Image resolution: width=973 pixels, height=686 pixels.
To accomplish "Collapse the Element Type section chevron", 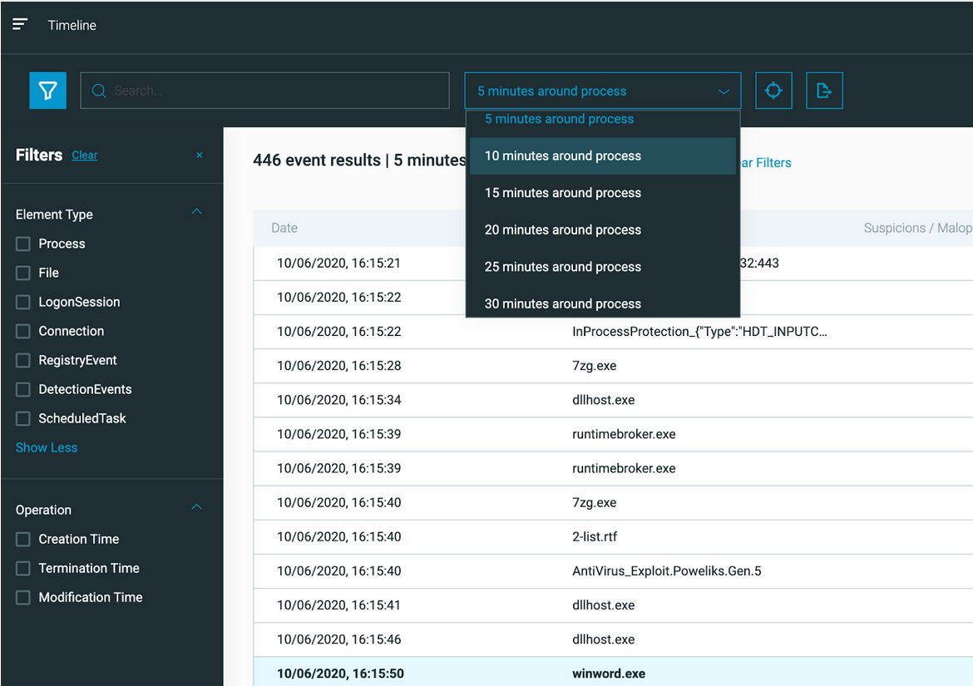I will point(196,211).
